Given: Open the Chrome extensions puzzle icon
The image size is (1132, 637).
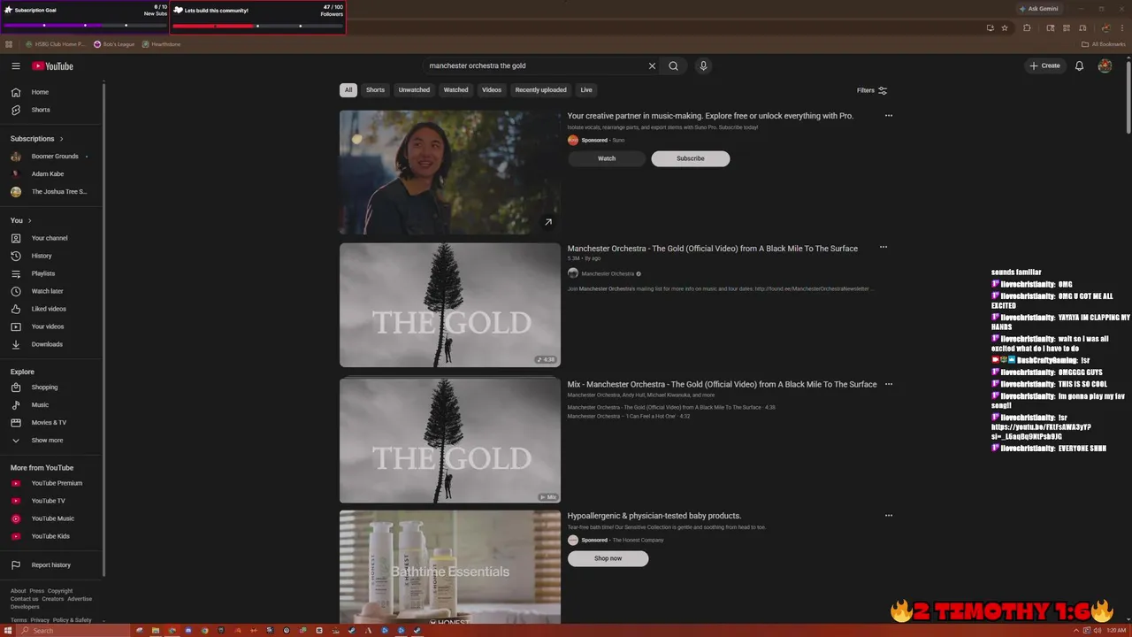Looking at the screenshot, I should point(1027,27).
